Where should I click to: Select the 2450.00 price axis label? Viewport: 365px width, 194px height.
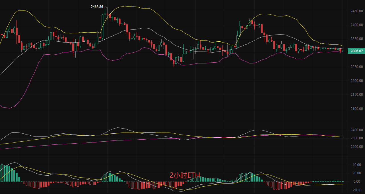tap(356, 11)
